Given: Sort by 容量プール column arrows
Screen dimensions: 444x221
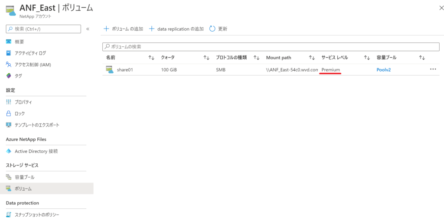Looking at the screenshot, I should [422, 58].
